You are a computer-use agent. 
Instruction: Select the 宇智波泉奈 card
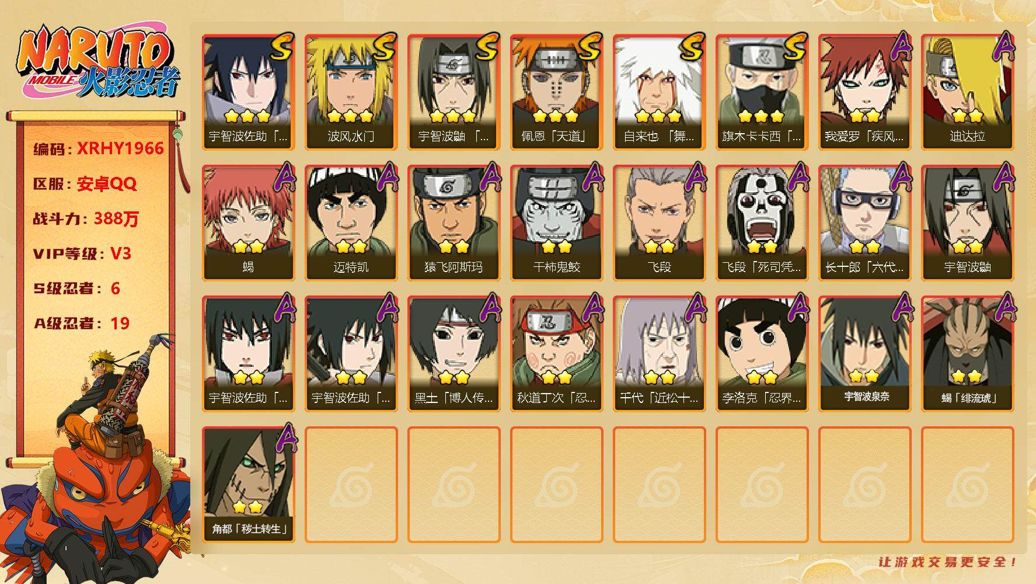pos(864,354)
